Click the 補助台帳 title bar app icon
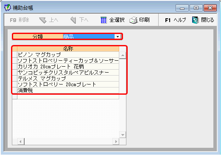221x155 pixels. click(x=7, y=8)
